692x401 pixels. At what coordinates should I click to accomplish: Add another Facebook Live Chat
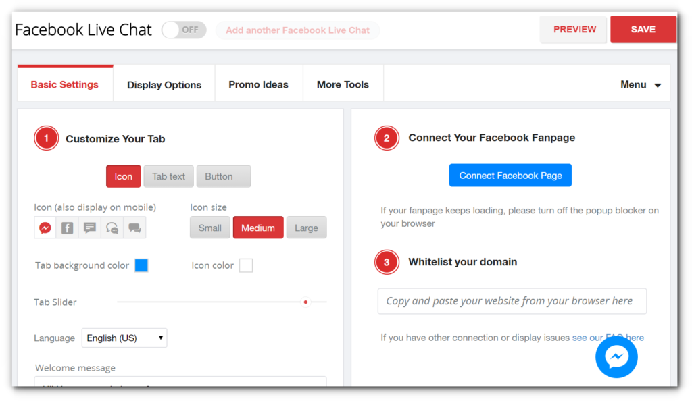click(298, 30)
